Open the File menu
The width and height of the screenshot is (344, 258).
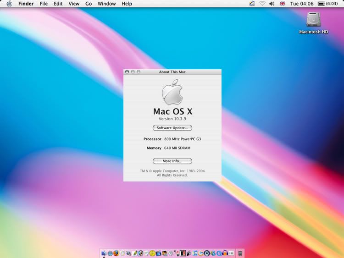click(x=44, y=4)
